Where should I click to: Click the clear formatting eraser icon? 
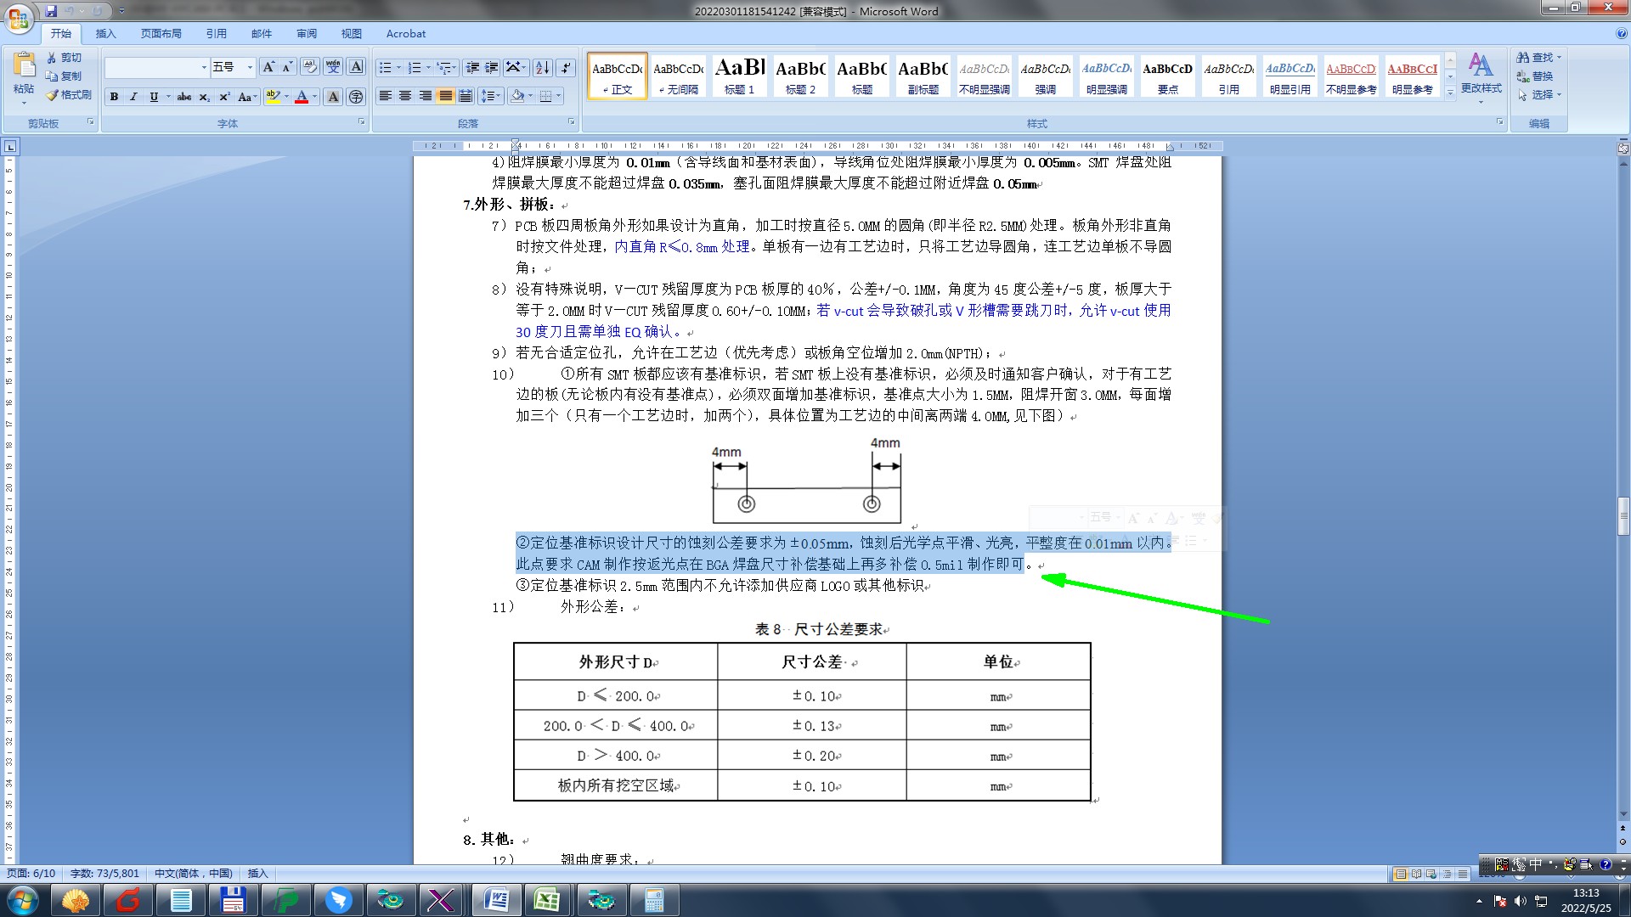tap(309, 67)
